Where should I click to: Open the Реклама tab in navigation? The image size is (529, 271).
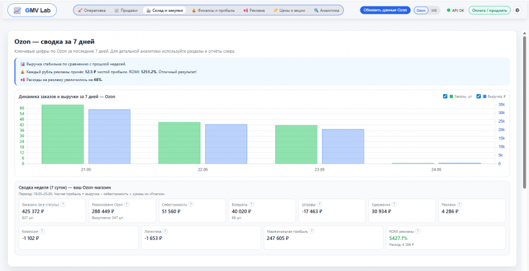(x=254, y=11)
